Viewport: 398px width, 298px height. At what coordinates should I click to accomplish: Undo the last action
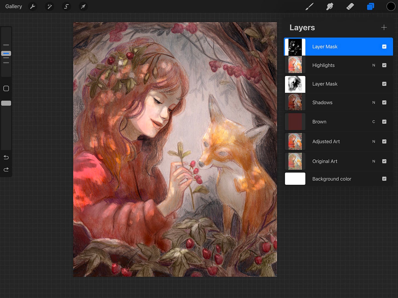click(x=6, y=157)
